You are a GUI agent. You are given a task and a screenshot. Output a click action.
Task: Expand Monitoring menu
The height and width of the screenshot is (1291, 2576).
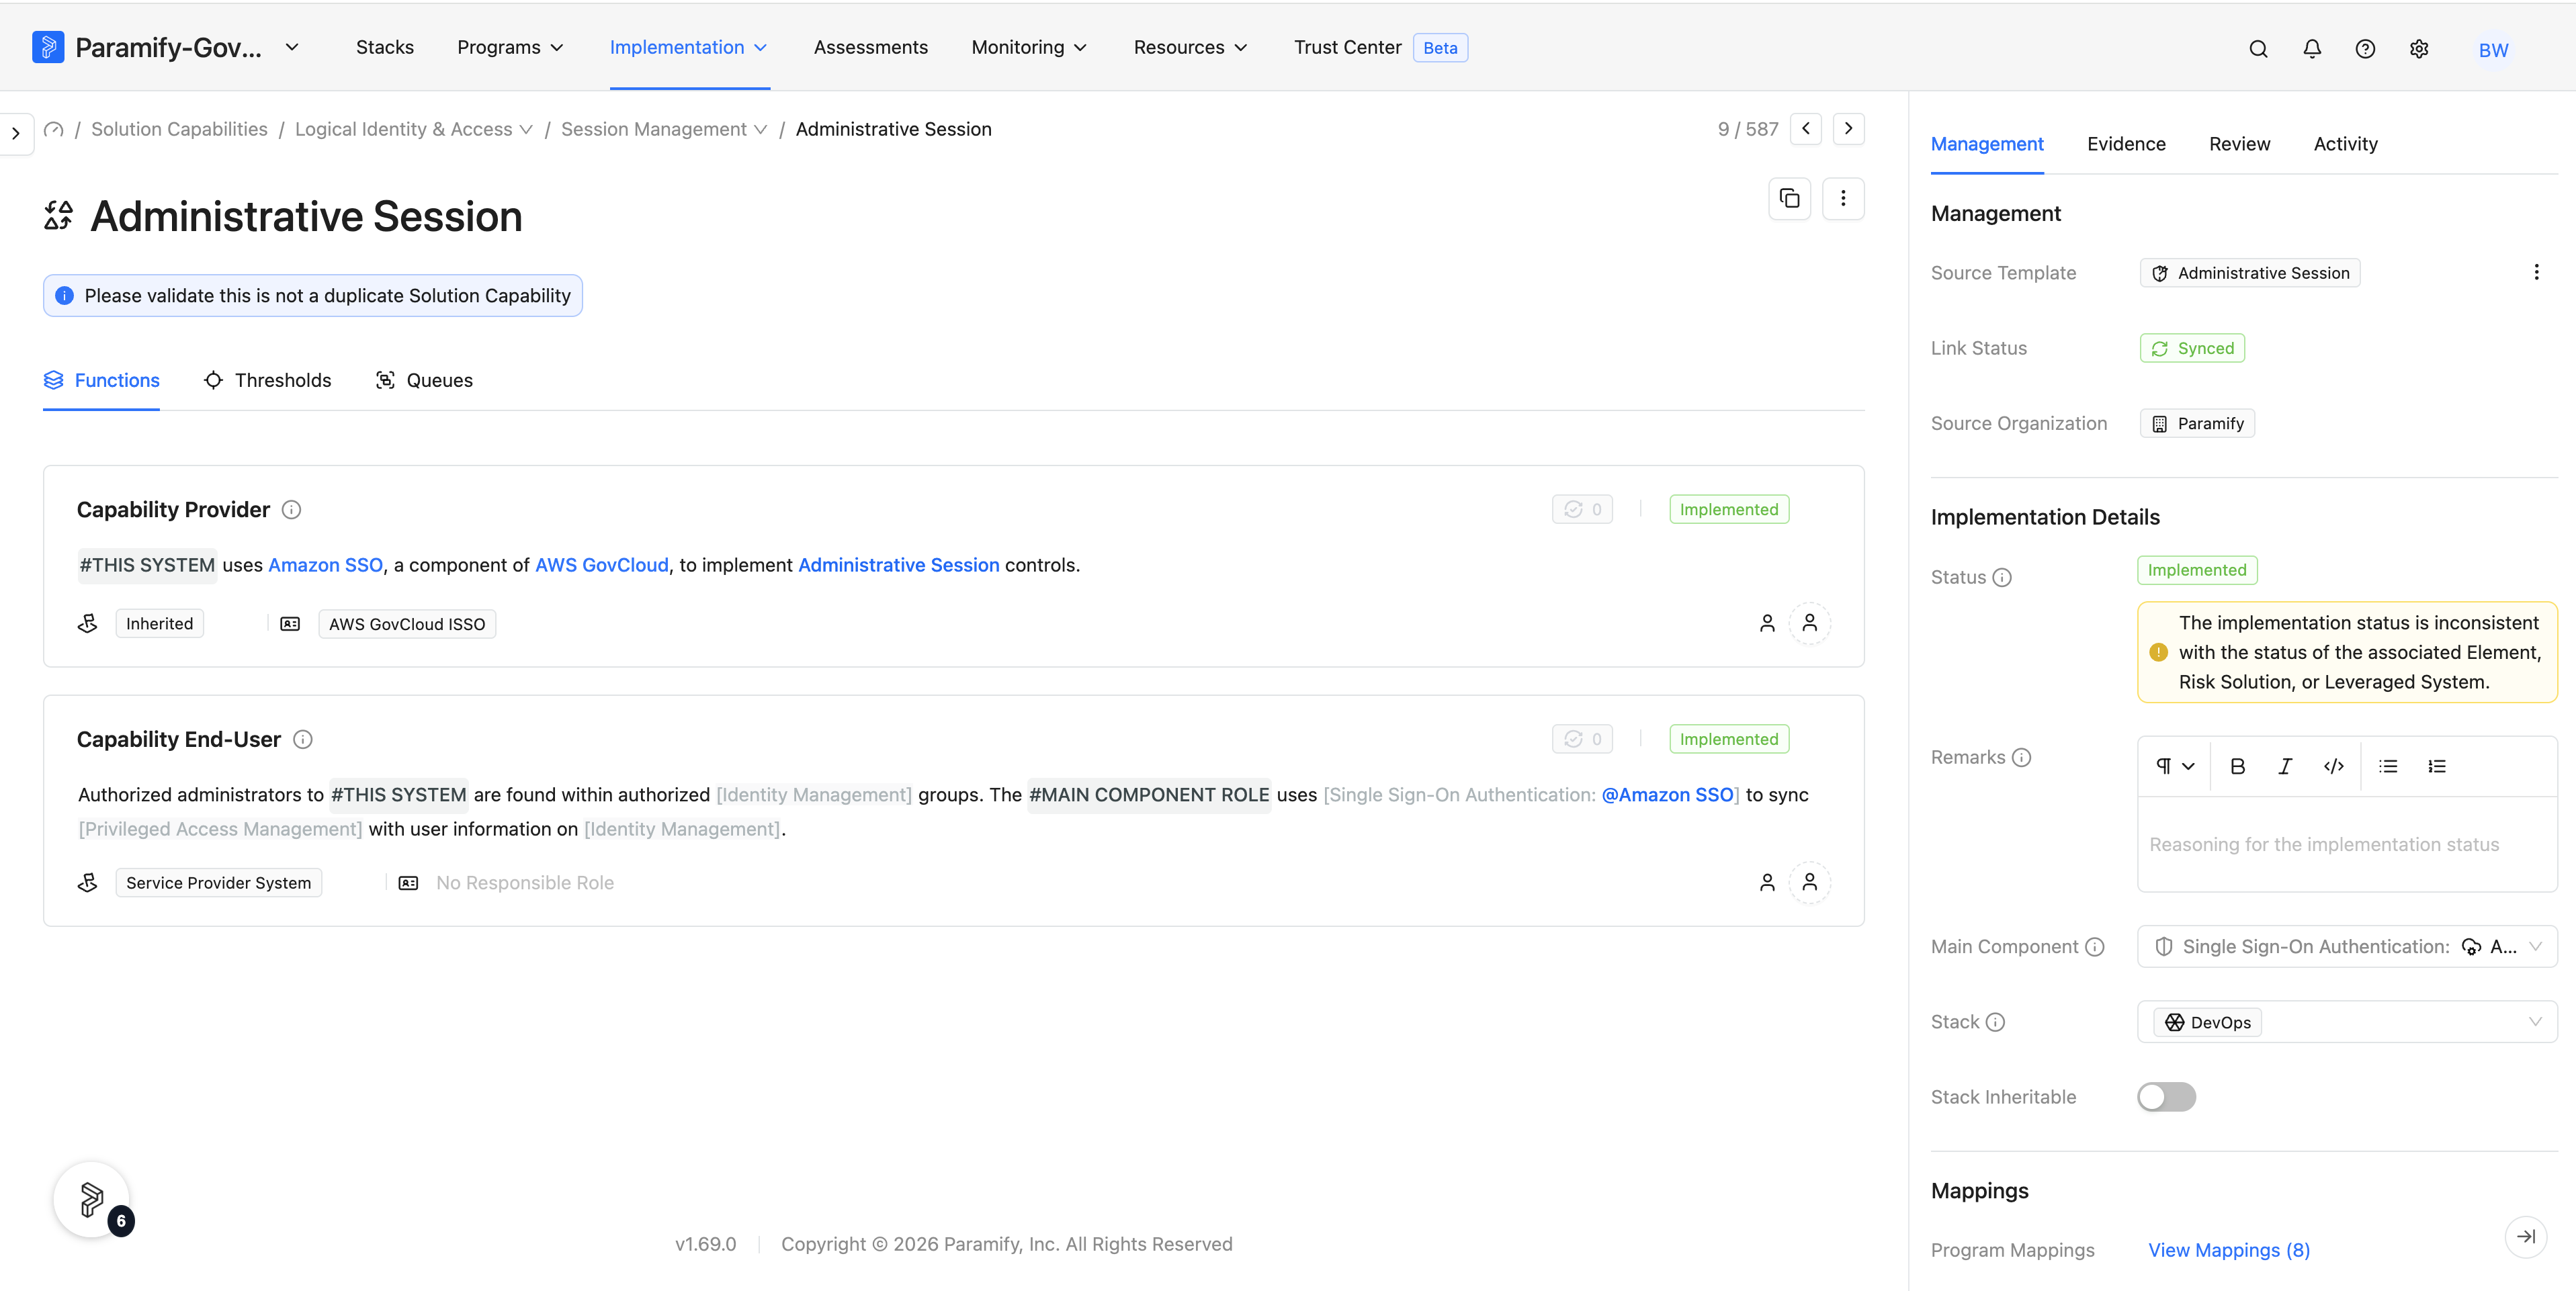tap(1029, 47)
